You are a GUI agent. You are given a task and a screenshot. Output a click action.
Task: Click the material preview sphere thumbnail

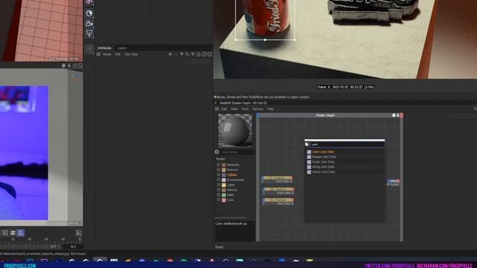point(235,131)
